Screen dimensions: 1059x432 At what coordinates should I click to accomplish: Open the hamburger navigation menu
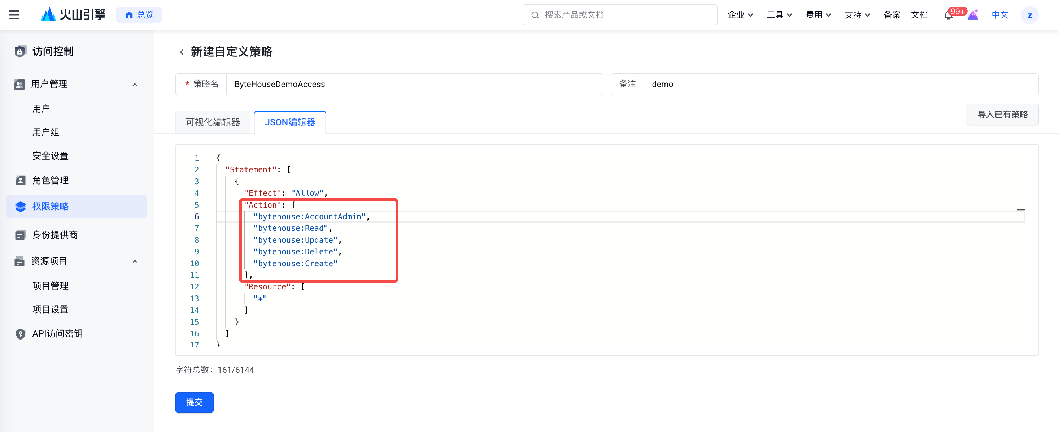(14, 15)
